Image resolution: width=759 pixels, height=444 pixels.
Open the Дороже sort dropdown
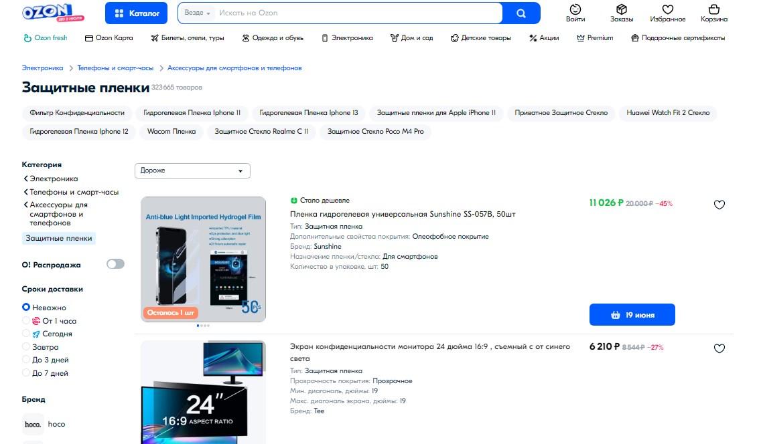coord(192,171)
